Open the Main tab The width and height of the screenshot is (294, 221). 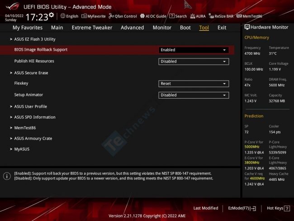[57, 28]
